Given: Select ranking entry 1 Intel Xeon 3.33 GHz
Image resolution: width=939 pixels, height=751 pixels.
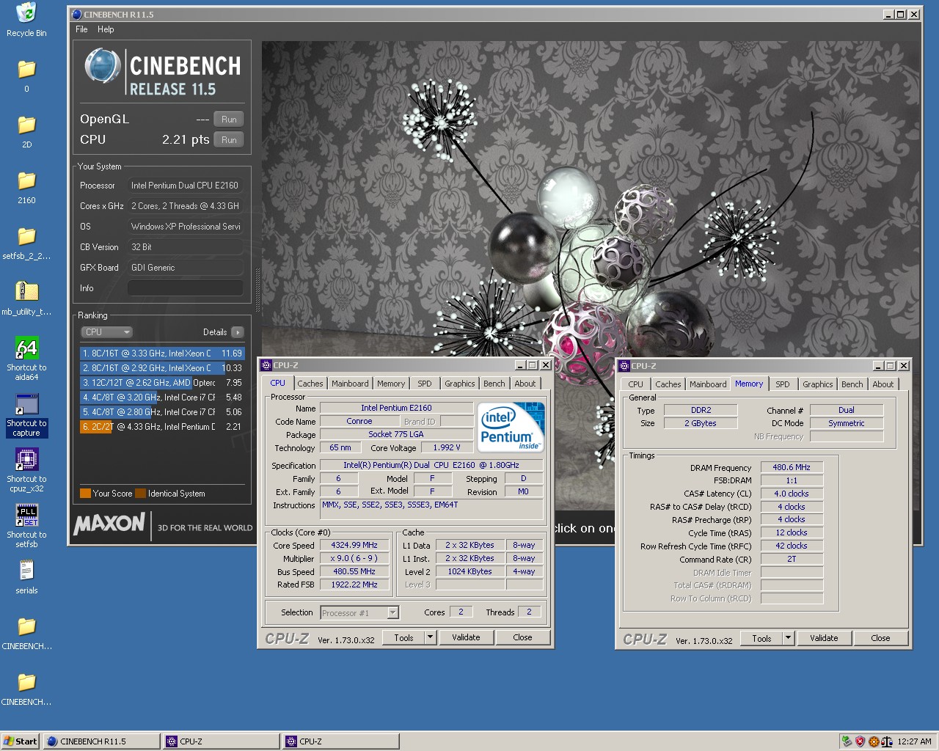Looking at the screenshot, I should click(161, 353).
